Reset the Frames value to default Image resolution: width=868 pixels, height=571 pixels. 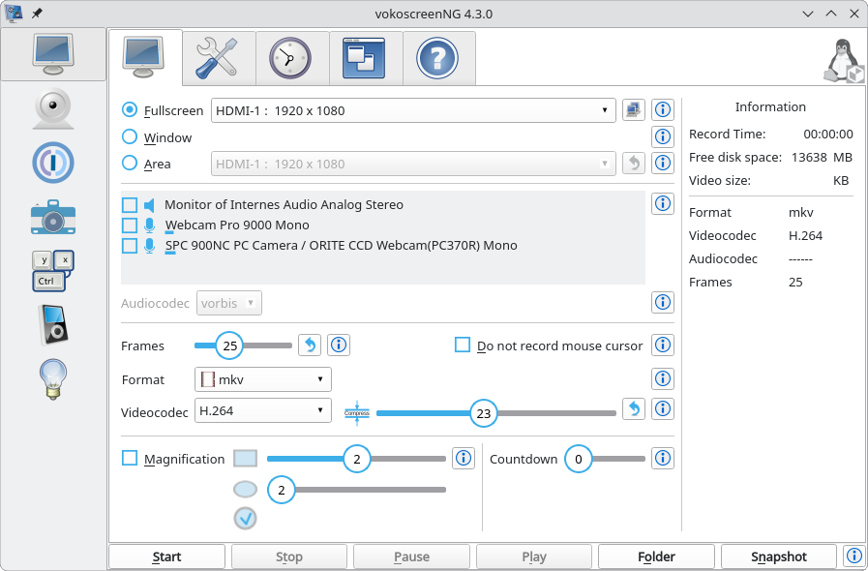tap(309, 345)
